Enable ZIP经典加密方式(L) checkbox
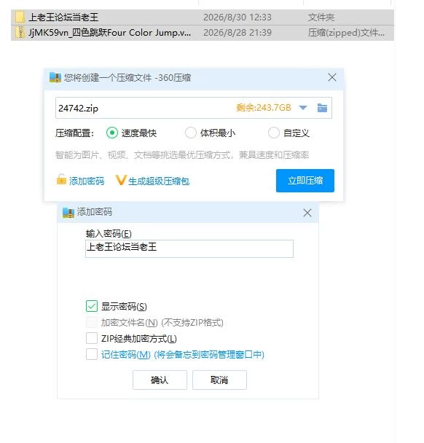 point(92,338)
